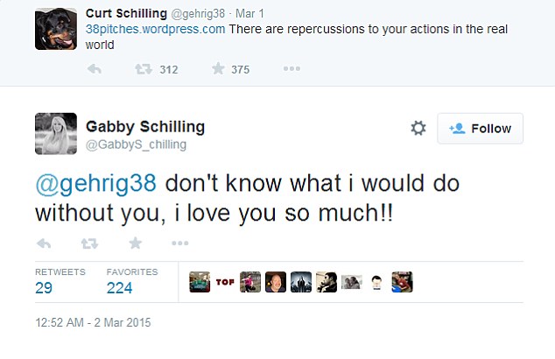Favorite Gabby Schilling's tweet

pos(135,243)
